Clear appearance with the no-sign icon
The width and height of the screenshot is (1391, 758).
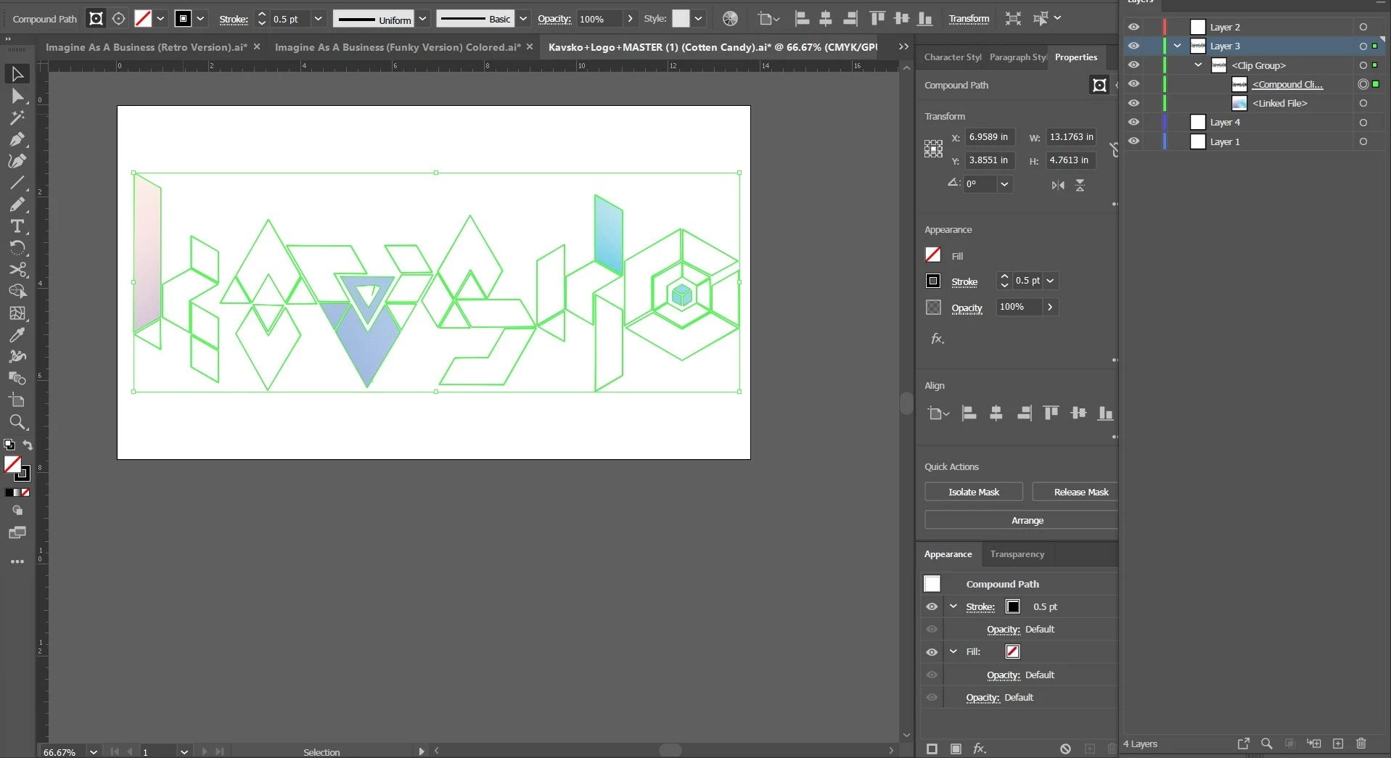[x=1064, y=748]
